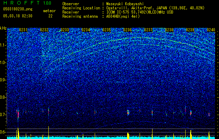Viewport: 219px width, 139px height.
Task: Click the 1.0 frequency axis label
Action: click(3, 63)
